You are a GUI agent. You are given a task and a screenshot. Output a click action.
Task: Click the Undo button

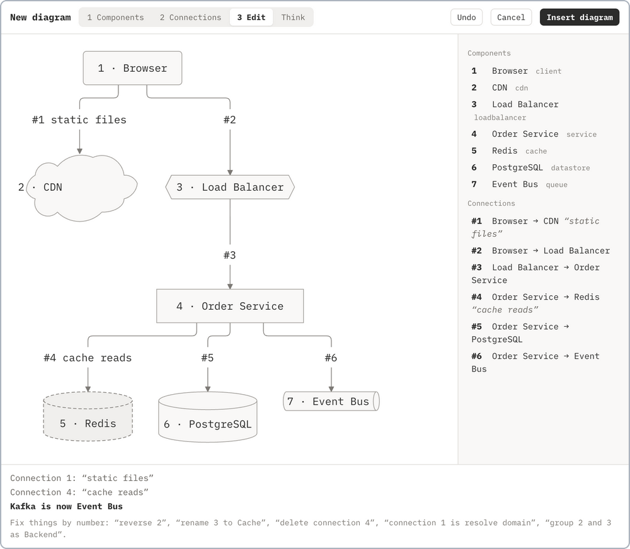(x=466, y=17)
